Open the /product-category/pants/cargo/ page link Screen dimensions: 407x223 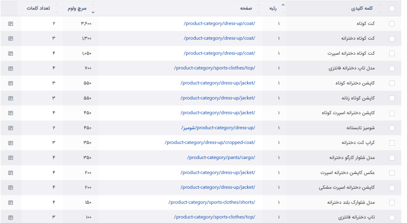[x=221, y=158]
